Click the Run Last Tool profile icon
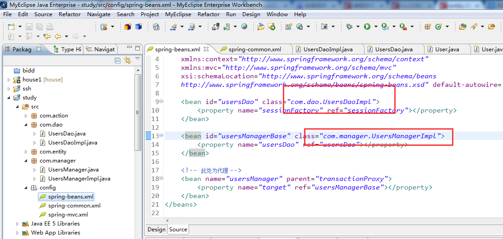The width and height of the screenshot is (503, 239). 385,27
